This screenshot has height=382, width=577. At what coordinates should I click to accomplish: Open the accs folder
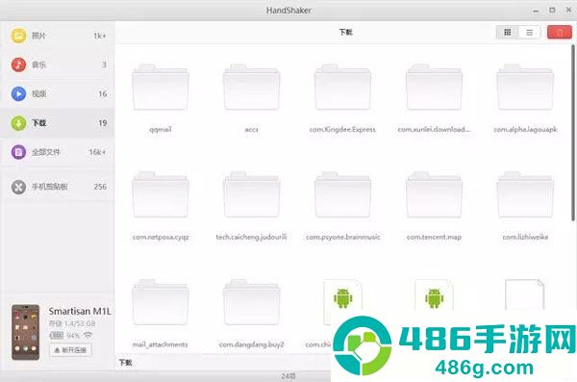point(252,88)
